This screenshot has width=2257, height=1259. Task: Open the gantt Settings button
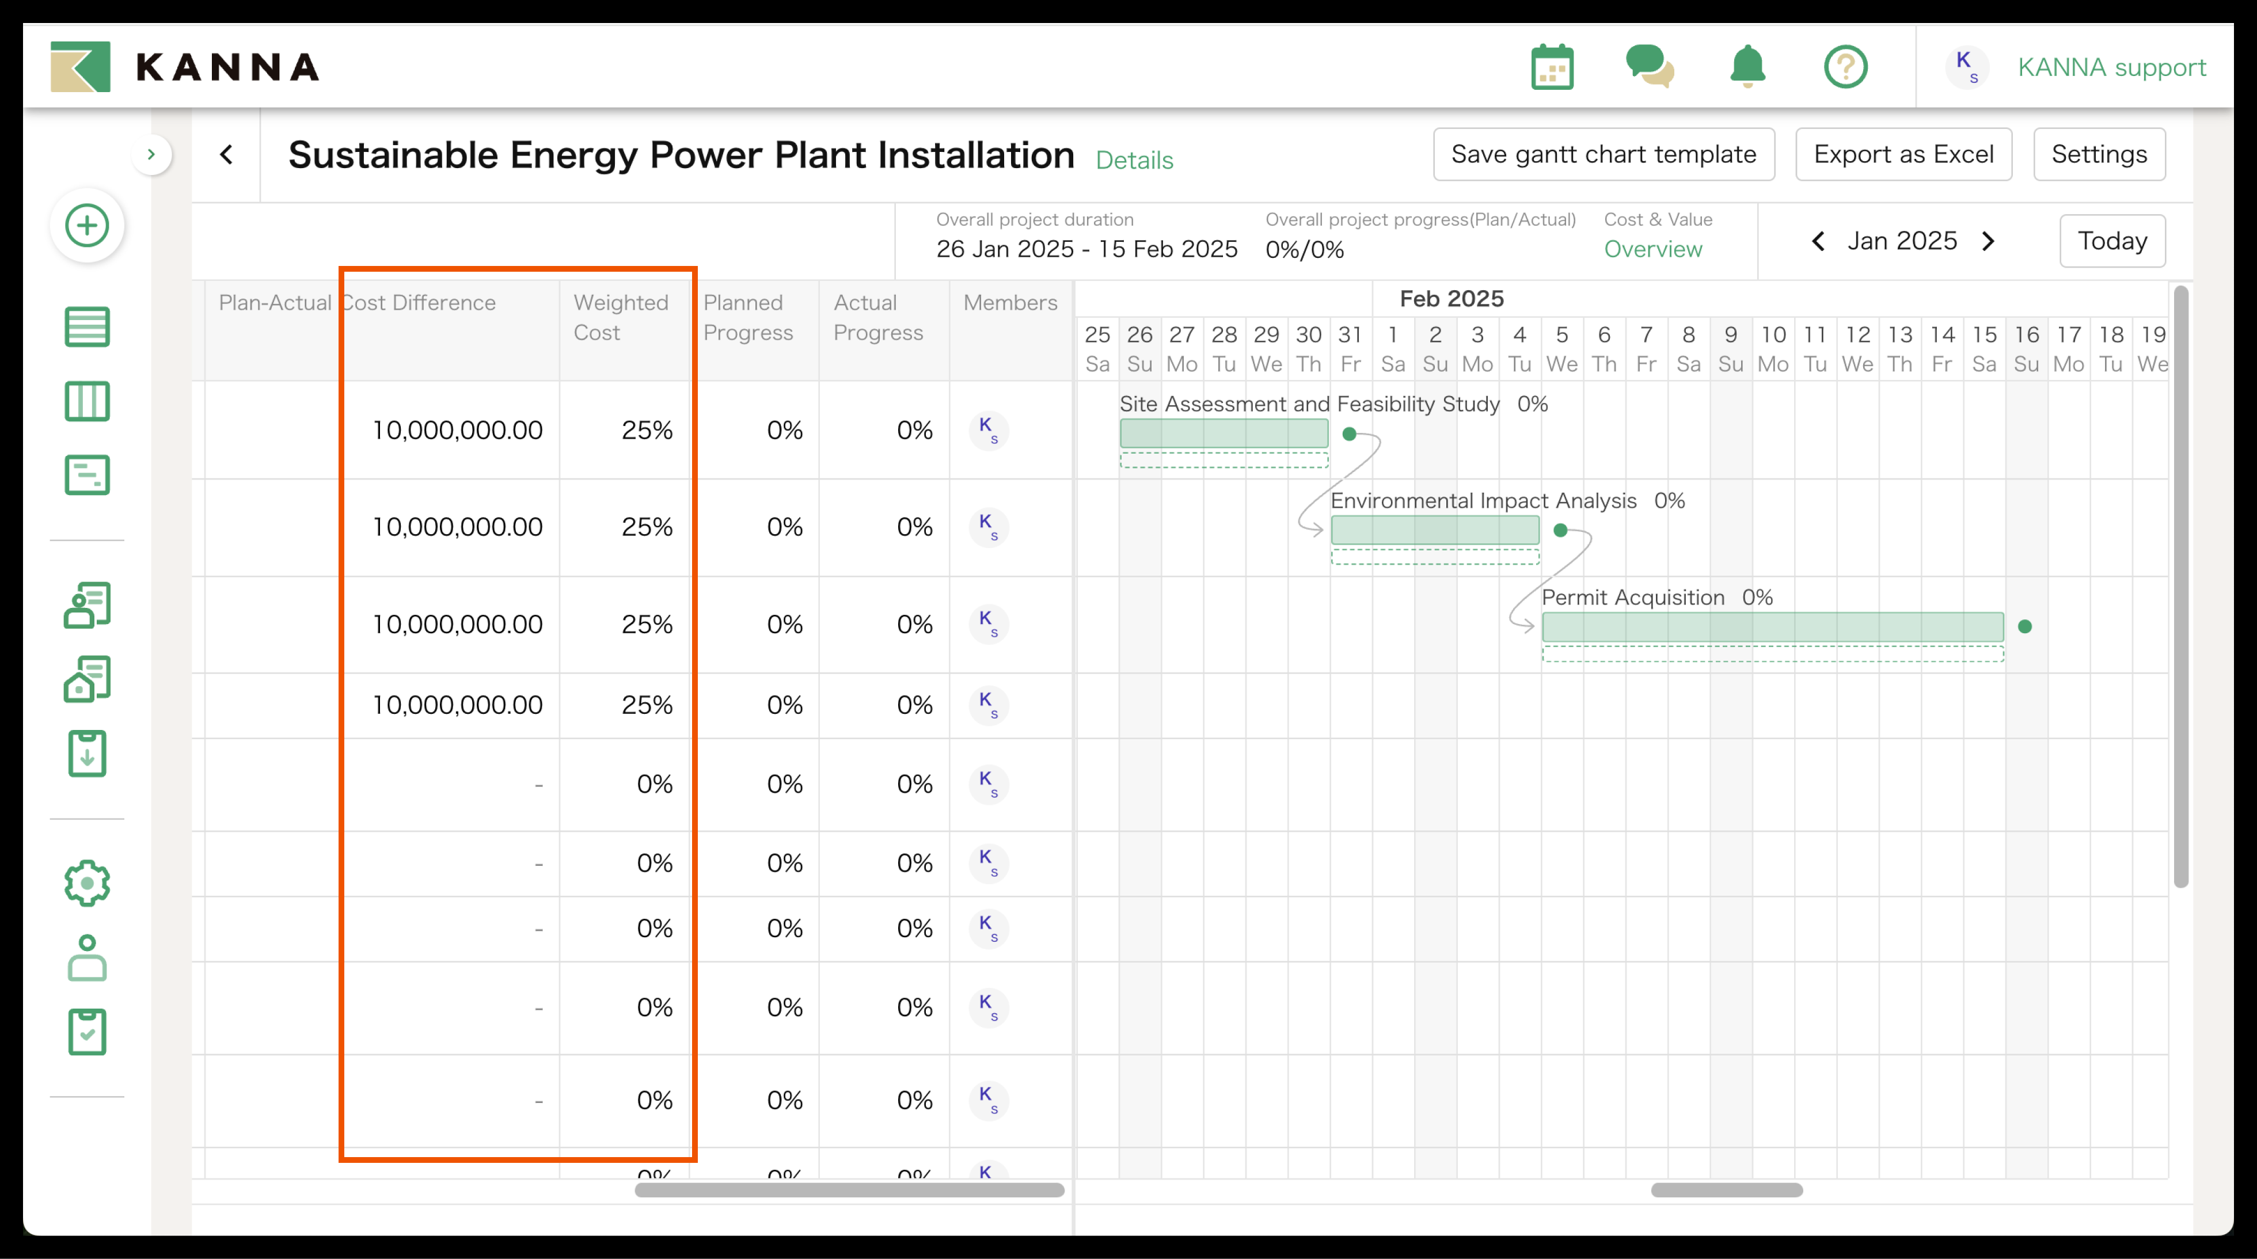pyautogui.click(x=2099, y=155)
